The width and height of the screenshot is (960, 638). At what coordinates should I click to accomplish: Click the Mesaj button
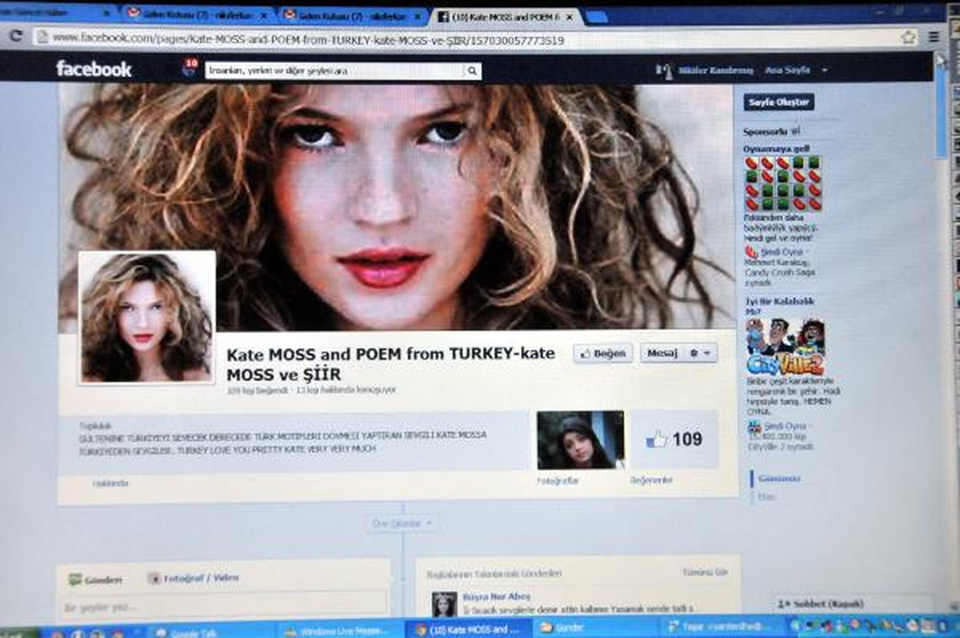662,353
